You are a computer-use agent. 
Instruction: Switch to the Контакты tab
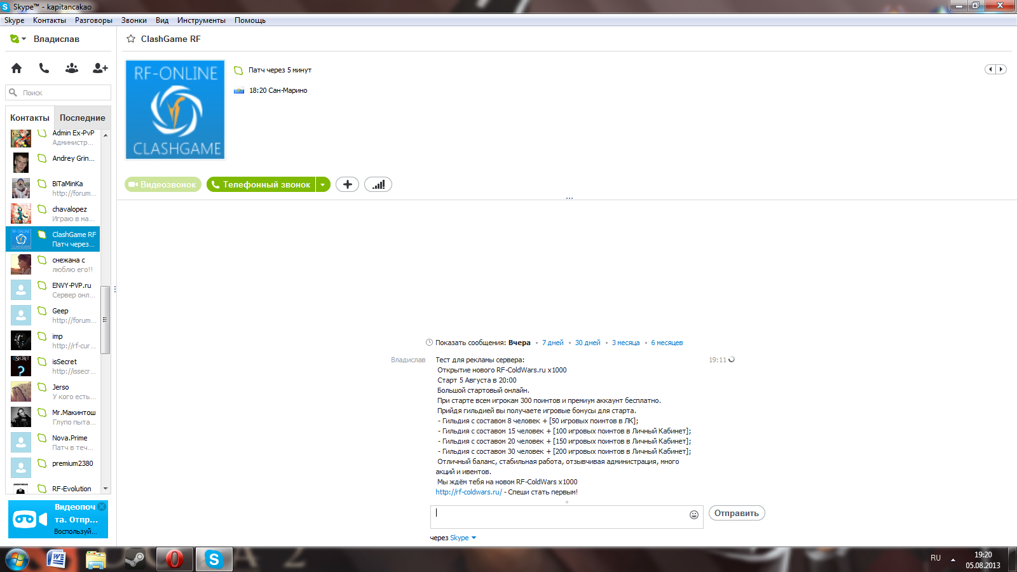coord(30,118)
